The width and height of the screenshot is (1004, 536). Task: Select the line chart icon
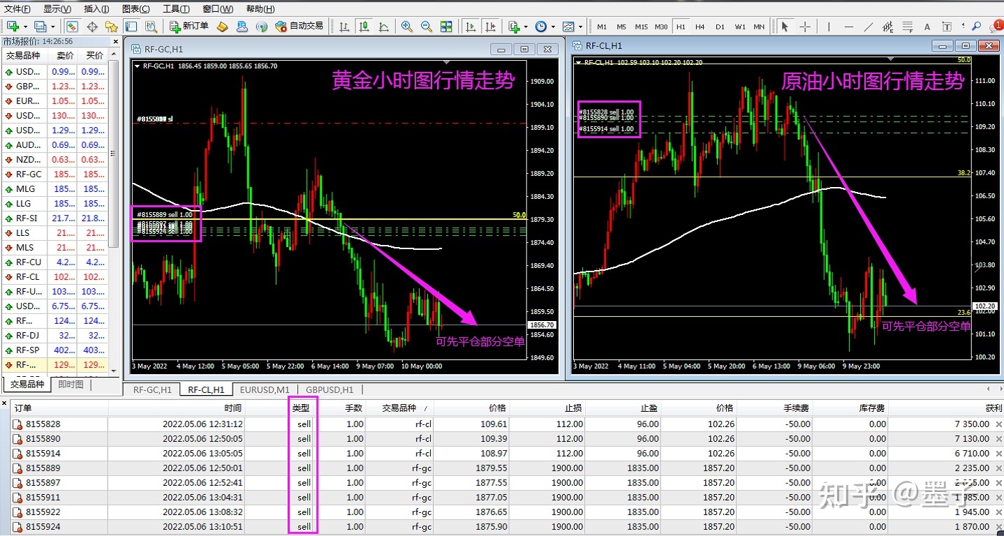coord(383,27)
